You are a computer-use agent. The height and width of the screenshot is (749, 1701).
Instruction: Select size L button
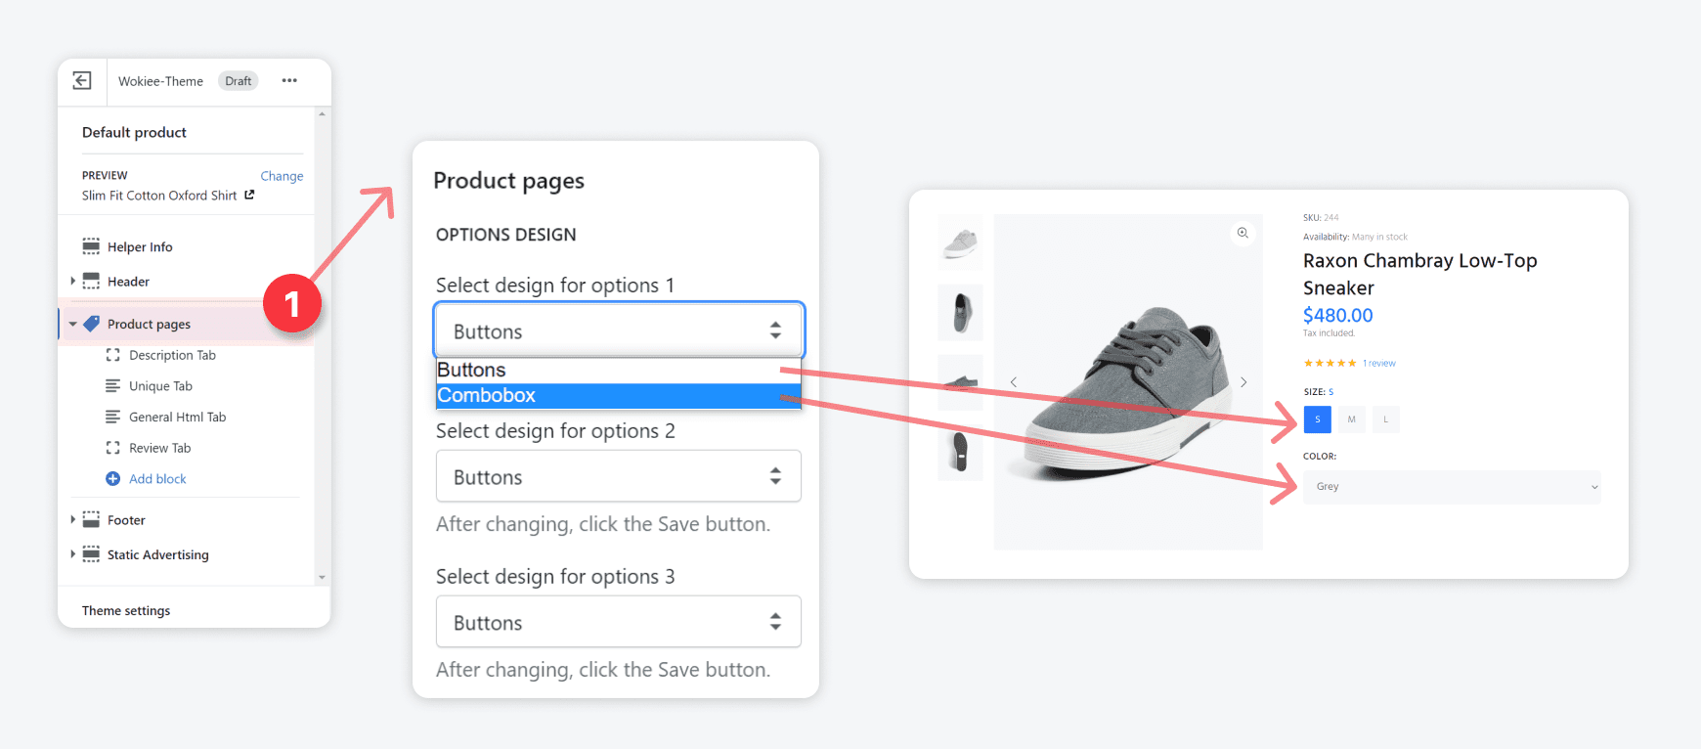click(x=1385, y=419)
